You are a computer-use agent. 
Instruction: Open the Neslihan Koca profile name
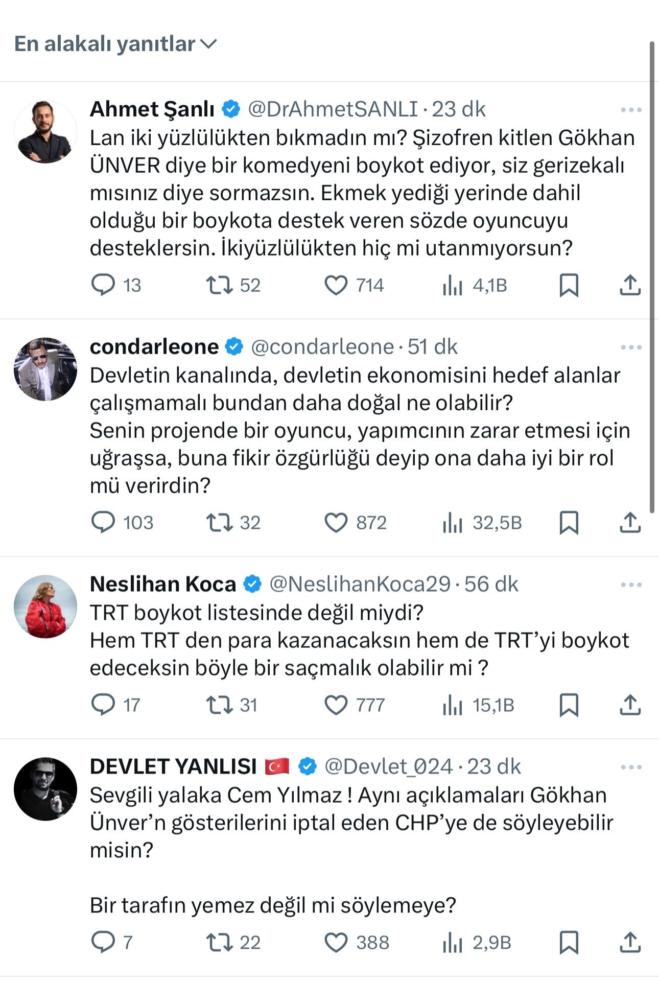[x=162, y=584]
